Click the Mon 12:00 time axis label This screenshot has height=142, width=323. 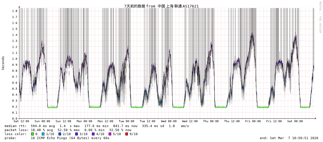pos(105,121)
